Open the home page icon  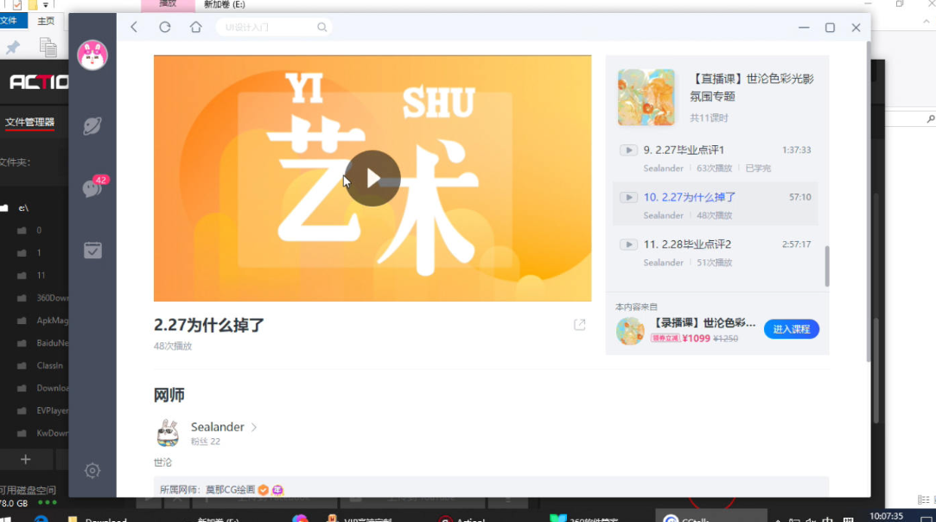[x=196, y=27]
